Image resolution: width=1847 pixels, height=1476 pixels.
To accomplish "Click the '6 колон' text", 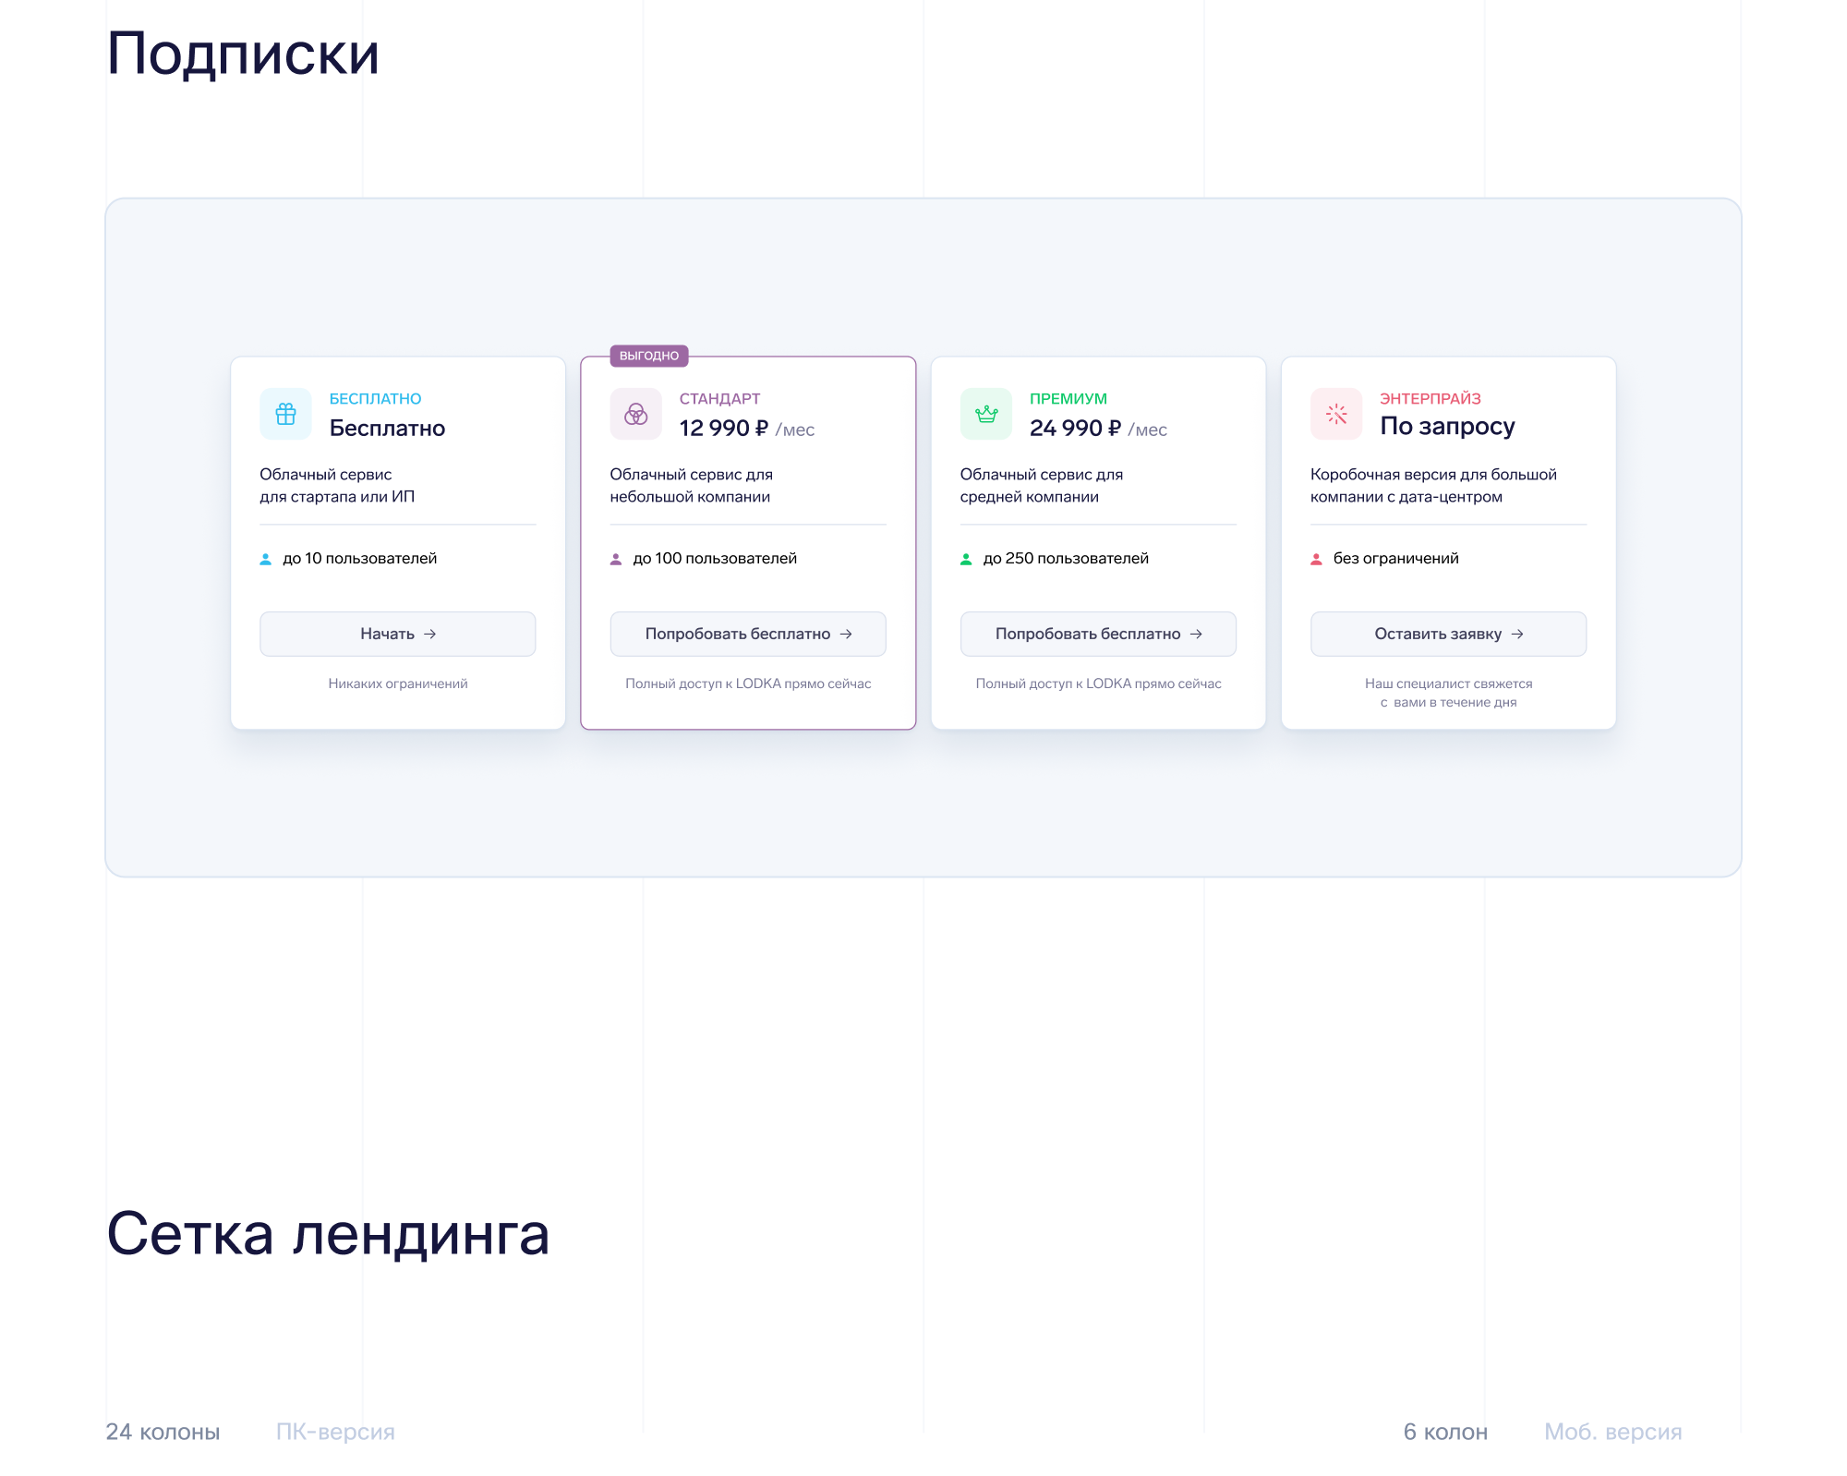I will click(1445, 1432).
